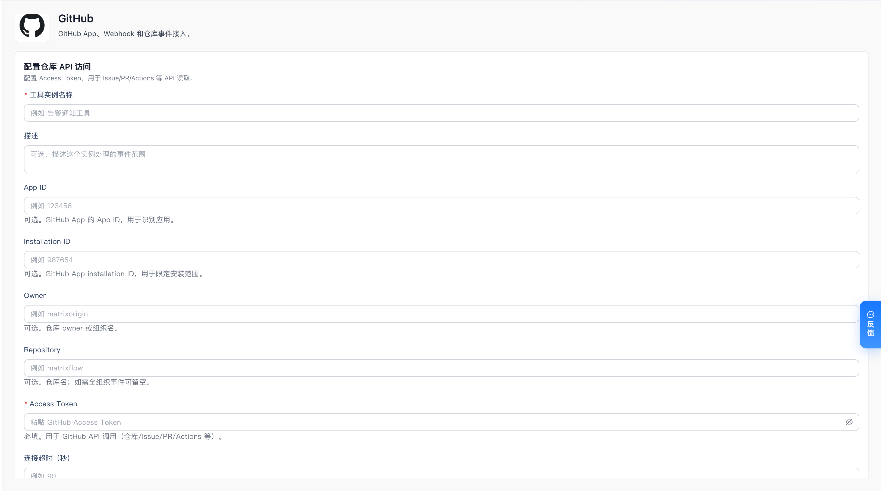Click the Installation ID label

(47, 241)
